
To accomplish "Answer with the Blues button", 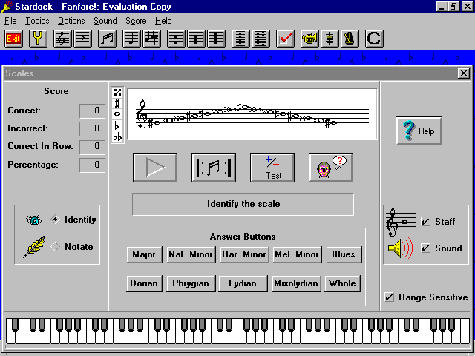I will tap(344, 254).
